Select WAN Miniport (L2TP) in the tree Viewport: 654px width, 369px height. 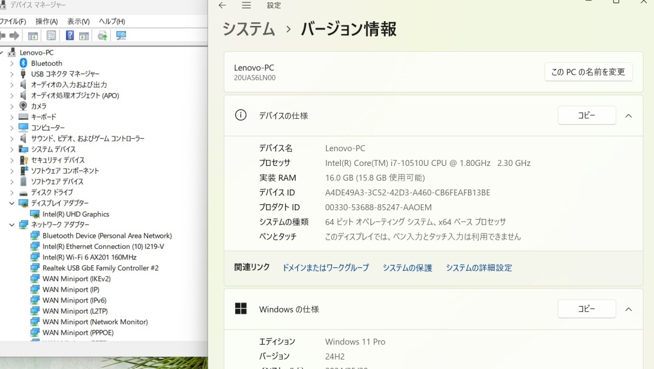[x=75, y=311]
